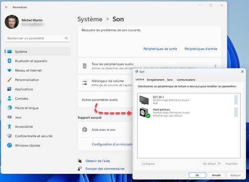Click Système in the breadcrumb

click(90, 19)
